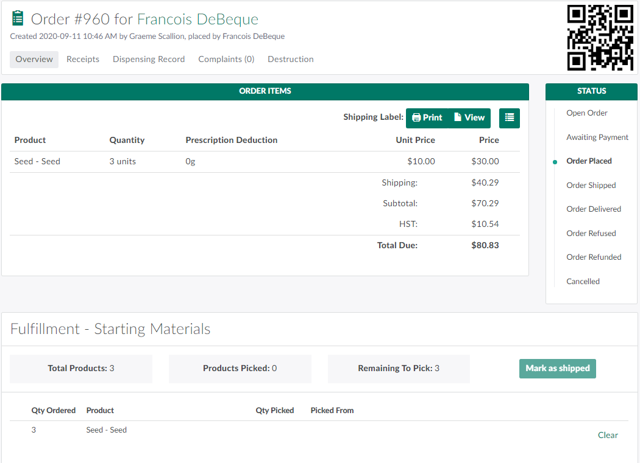Set status to Order Refunded
640x463 pixels.
tap(594, 257)
